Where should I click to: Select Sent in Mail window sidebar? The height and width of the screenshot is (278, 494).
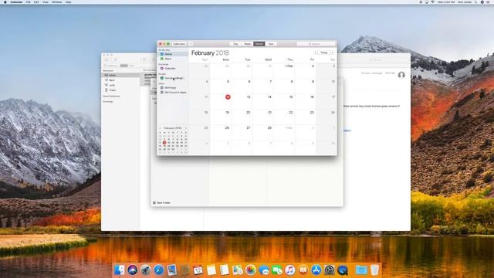pyautogui.click(x=120, y=80)
